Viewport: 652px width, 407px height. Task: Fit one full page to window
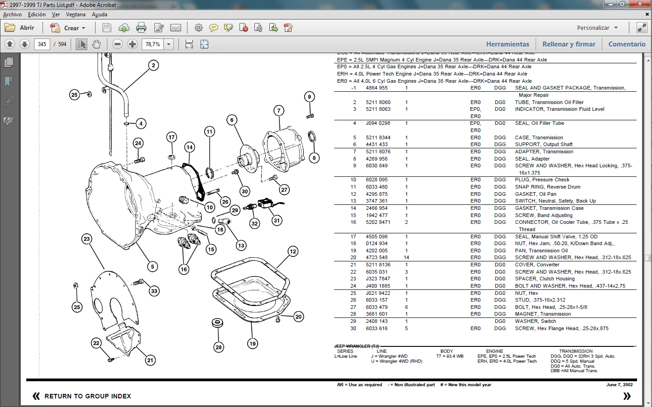click(205, 44)
